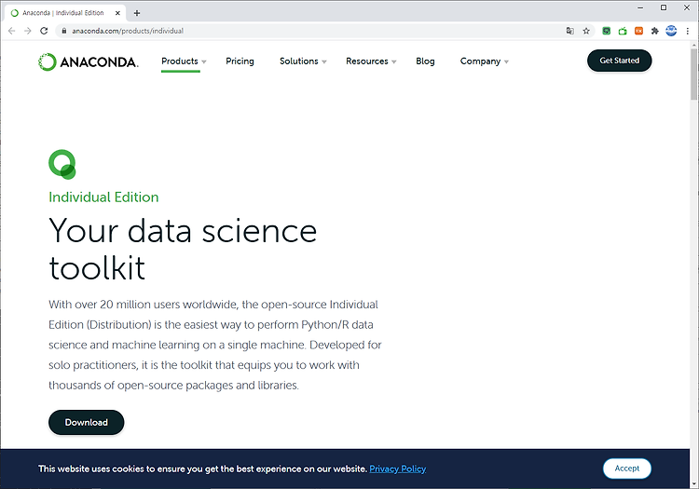The width and height of the screenshot is (699, 489).
Task: Click the address bar URL field
Action: click(312, 31)
